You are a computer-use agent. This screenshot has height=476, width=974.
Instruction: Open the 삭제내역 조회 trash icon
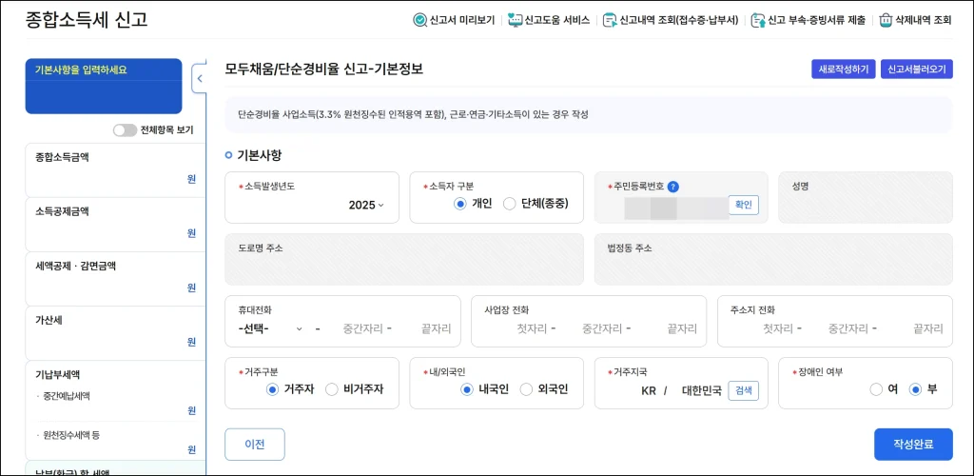coord(886,20)
